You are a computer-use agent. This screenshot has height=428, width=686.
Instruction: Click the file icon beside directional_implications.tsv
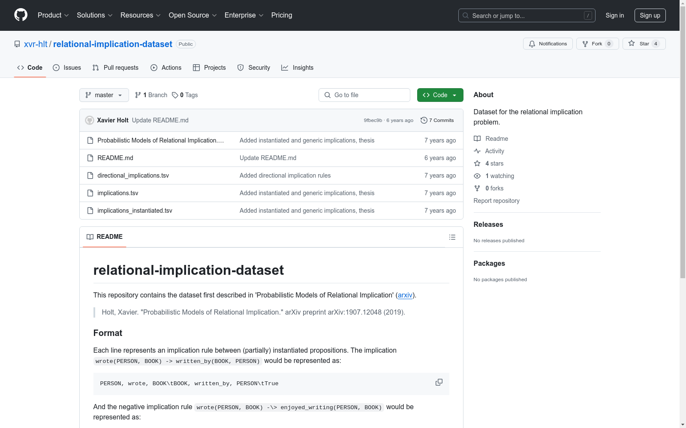[x=90, y=175]
